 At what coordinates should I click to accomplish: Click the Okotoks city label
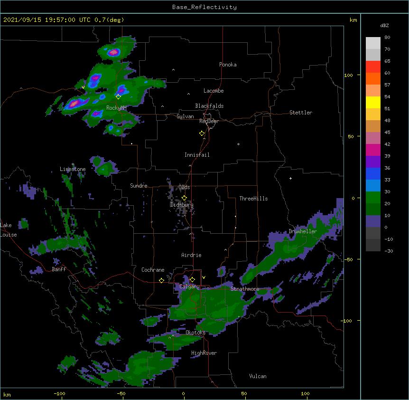[x=195, y=333]
